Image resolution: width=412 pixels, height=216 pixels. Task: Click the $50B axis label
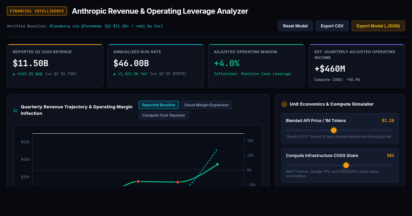[x=25, y=142]
